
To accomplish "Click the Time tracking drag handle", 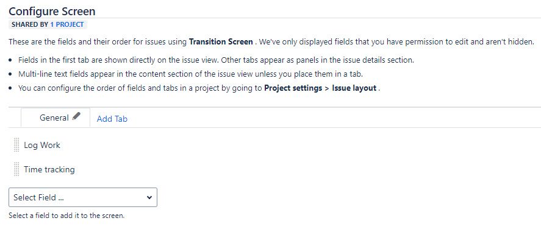I will pyautogui.click(x=16, y=169).
